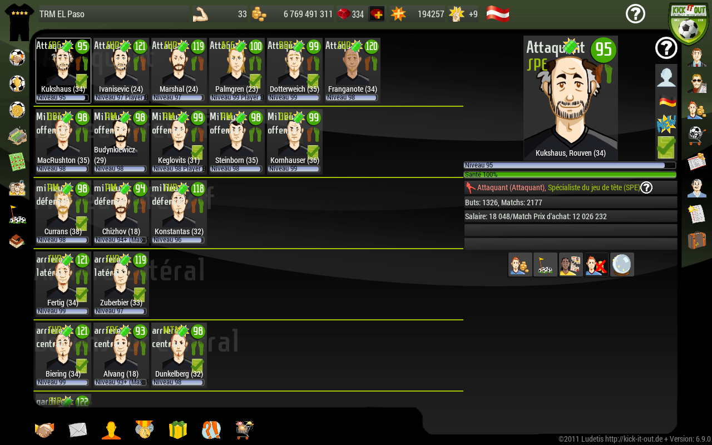
Task: Click the dismiss player red X icon
Action: coord(596,265)
